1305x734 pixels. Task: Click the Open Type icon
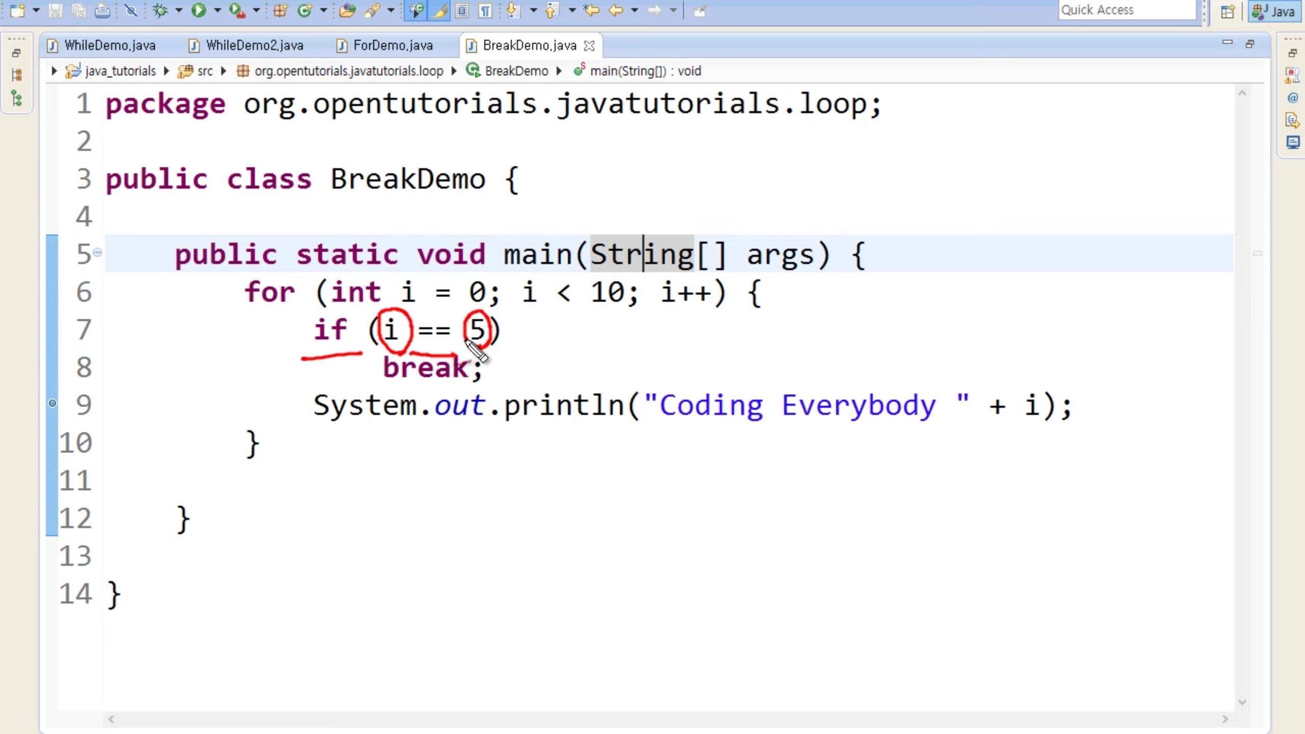(347, 10)
